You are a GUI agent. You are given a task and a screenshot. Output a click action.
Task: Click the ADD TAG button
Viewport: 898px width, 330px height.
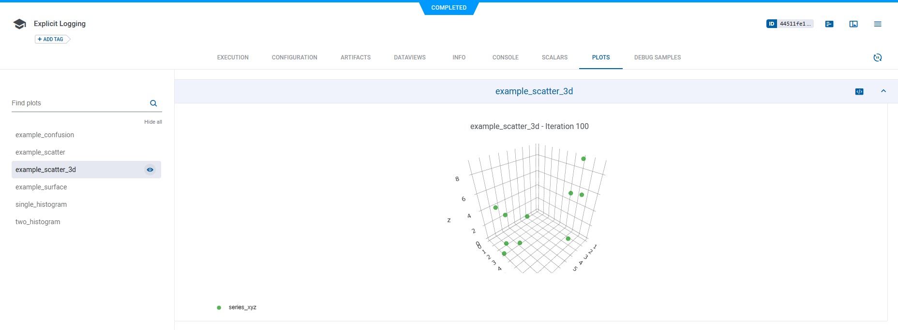coord(51,39)
